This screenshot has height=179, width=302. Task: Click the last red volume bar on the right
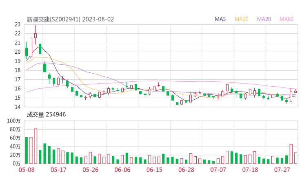click(x=295, y=158)
